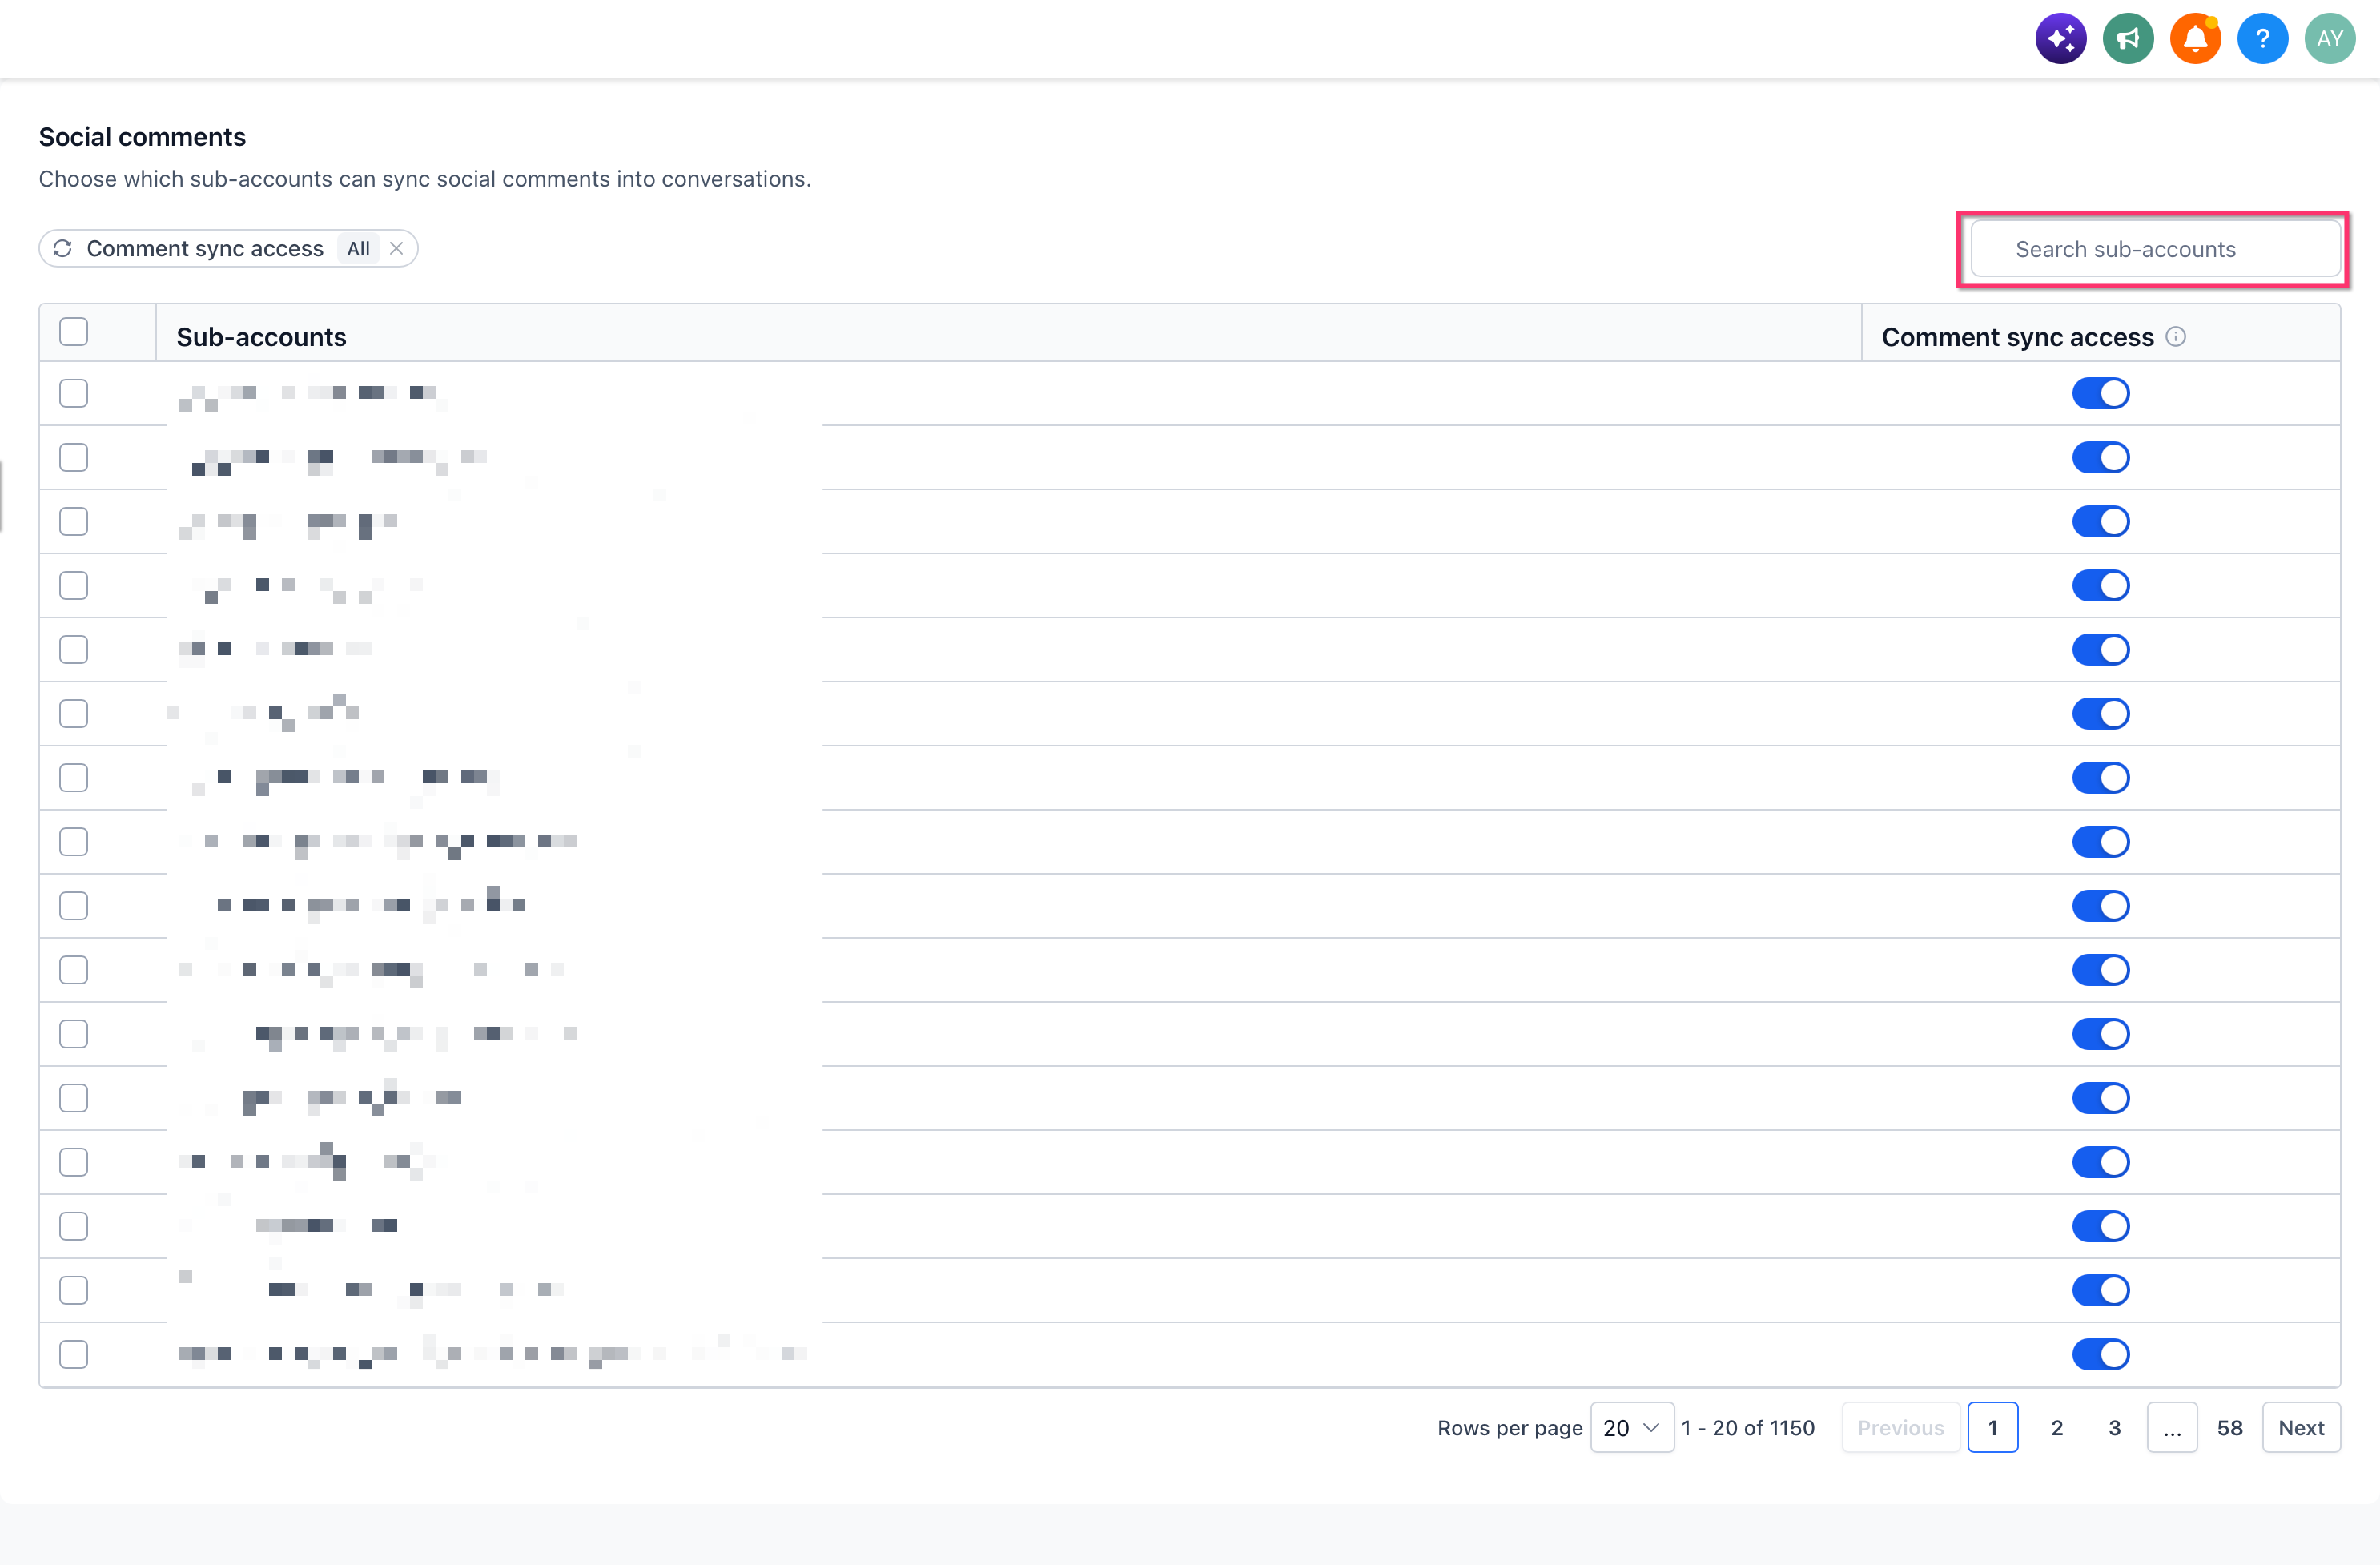Open the question mark help icon
The width and height of the screenshot is (2380, 1565).
point(2262,39)
